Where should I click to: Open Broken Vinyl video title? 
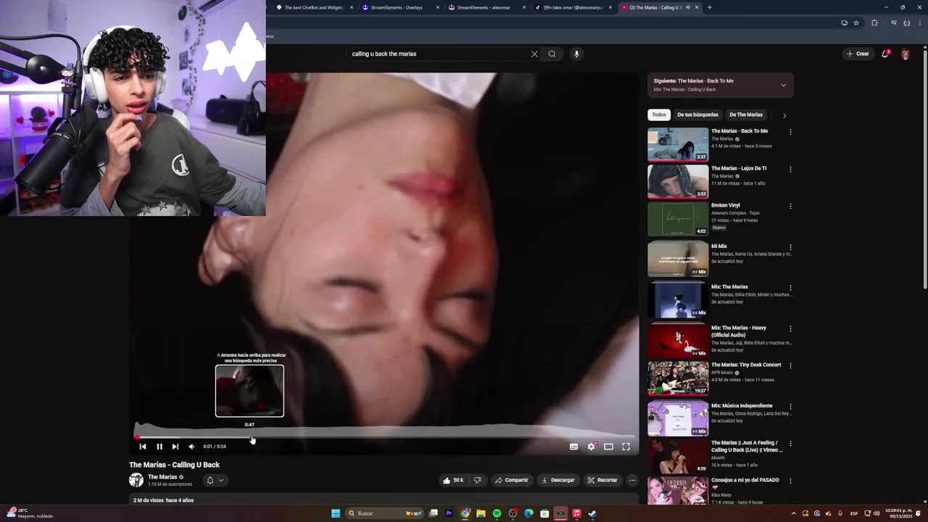pyautogui.click(x=726, y=205)
